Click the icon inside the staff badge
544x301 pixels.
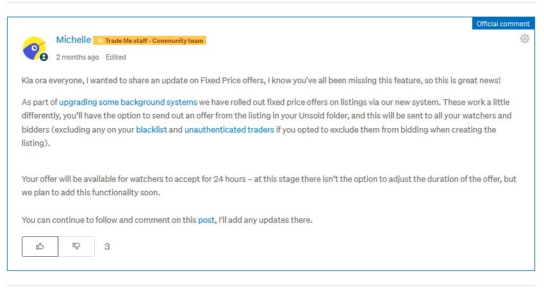pyautogui.click(x=99, y=41)
